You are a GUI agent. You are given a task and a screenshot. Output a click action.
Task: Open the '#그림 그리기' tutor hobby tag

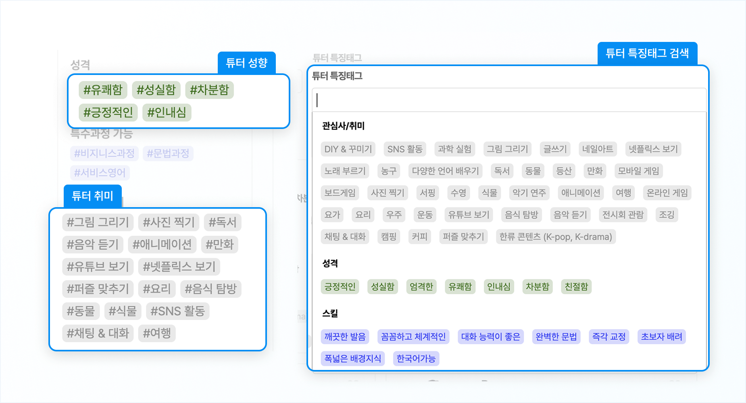(98, 222)
